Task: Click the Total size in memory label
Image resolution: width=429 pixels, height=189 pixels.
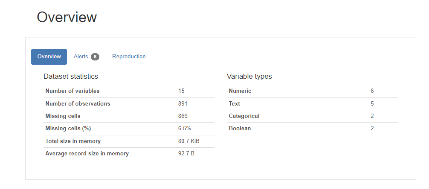Action: pos(73,141)
